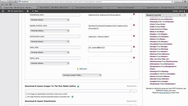
Task: Delete the beds_value row with red X
Action: click(134, 47)
